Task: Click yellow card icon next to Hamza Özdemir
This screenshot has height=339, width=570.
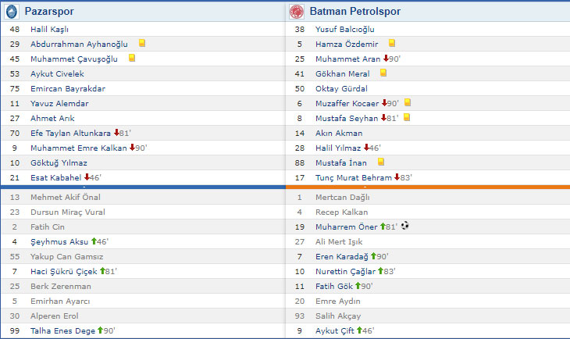Action: click(391, 44)
